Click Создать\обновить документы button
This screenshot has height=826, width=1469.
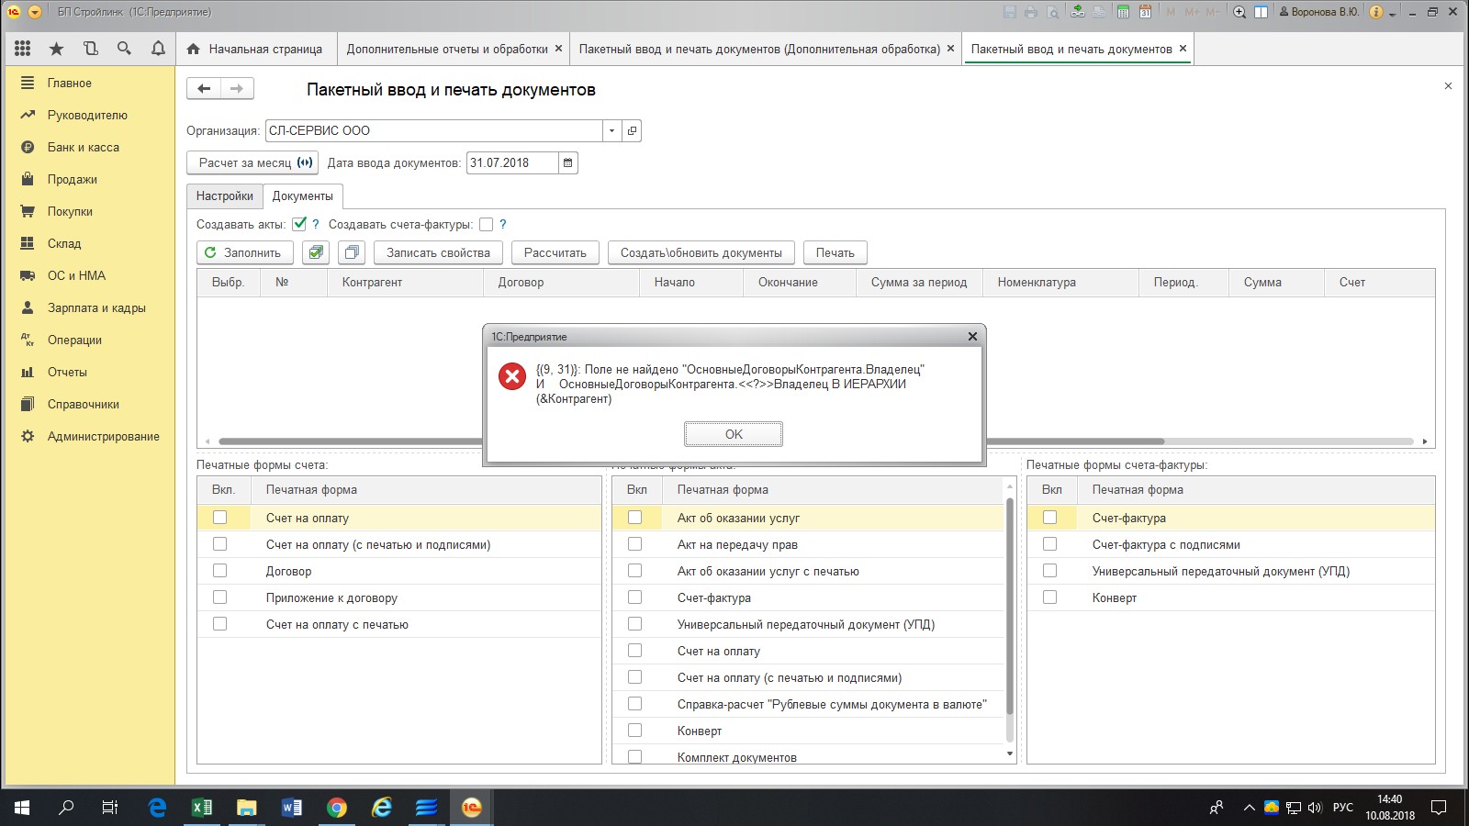[701, 252]
